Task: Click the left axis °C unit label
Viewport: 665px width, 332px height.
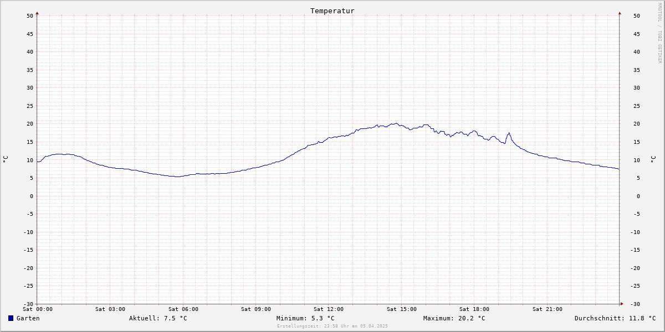Action: tap(6, 159)
